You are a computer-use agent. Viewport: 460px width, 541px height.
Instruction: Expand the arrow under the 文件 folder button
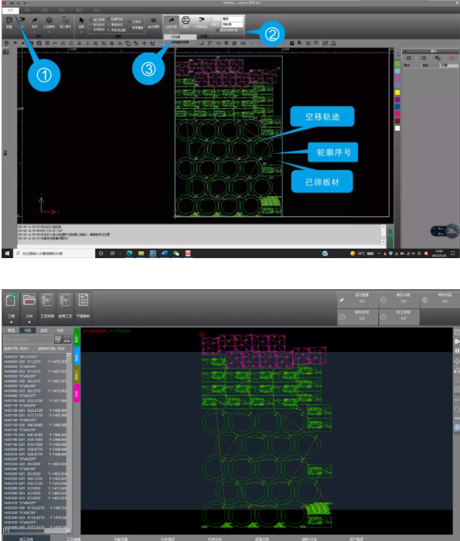point(29,322)
